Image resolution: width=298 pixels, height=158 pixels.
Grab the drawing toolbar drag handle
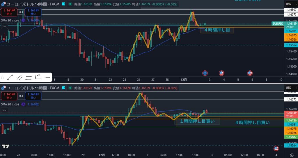[x=3, y=77]
